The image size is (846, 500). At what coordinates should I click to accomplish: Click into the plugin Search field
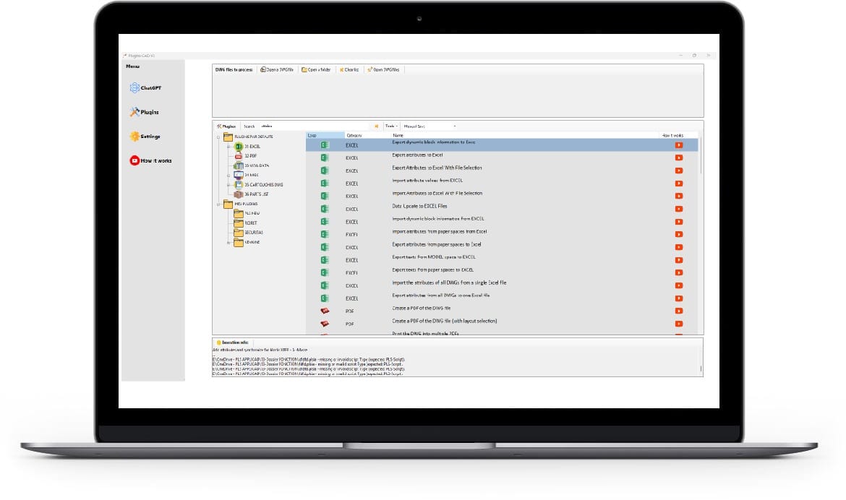(315, 126)
